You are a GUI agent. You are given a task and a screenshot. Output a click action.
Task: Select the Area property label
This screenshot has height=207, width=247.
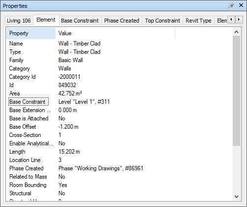[x=15, y=93]
